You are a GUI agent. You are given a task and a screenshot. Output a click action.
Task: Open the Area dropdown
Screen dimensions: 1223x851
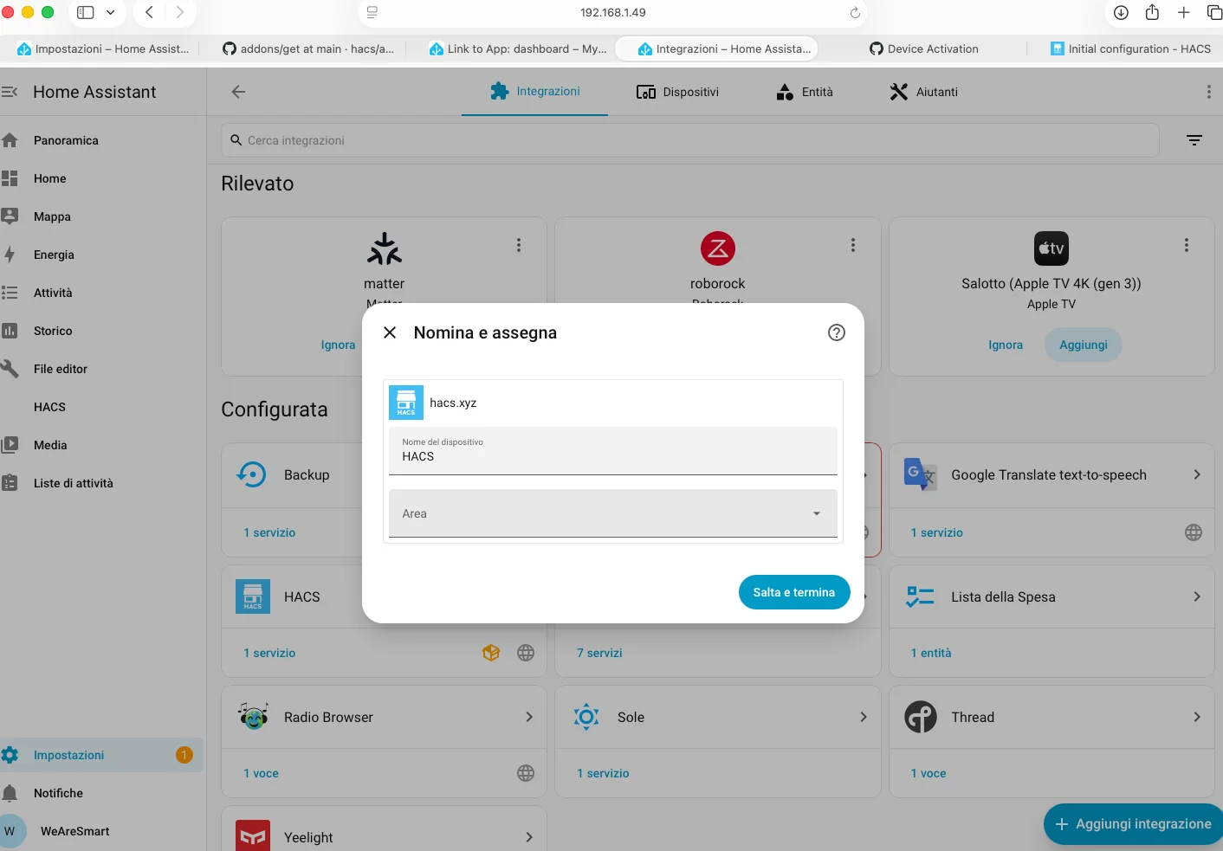[612, 513]
